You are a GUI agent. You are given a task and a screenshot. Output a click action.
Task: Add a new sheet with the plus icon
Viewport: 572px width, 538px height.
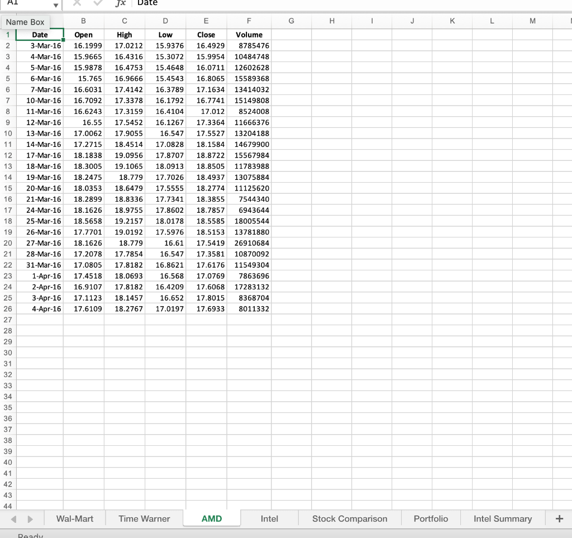click(559, 518)
